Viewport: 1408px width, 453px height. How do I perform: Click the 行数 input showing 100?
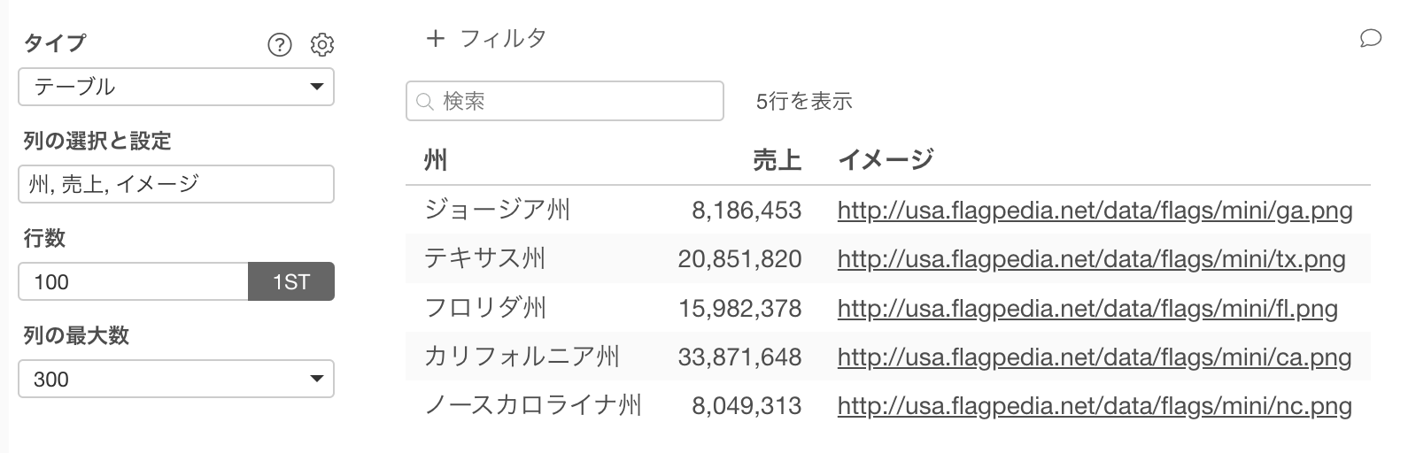coord(133,282)
